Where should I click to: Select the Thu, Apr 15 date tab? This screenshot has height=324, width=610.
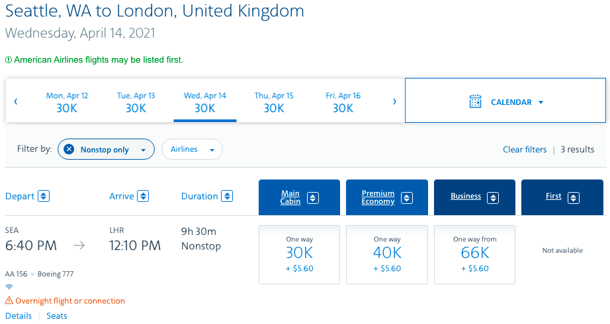[x=274, y=102]
